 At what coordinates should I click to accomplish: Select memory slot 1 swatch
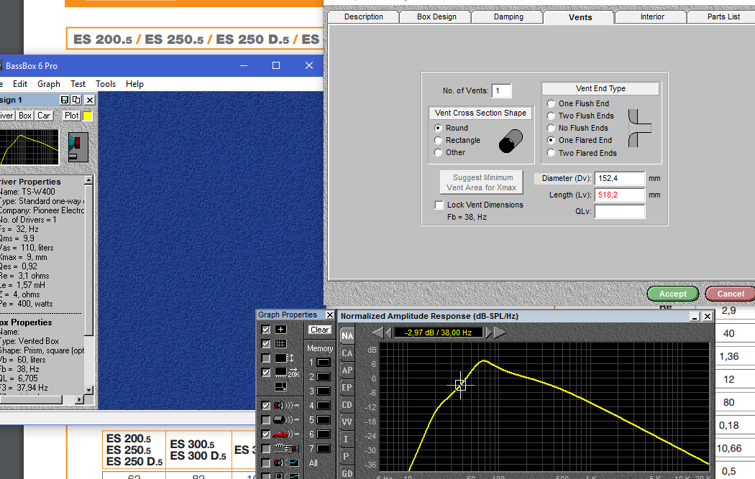324,362
